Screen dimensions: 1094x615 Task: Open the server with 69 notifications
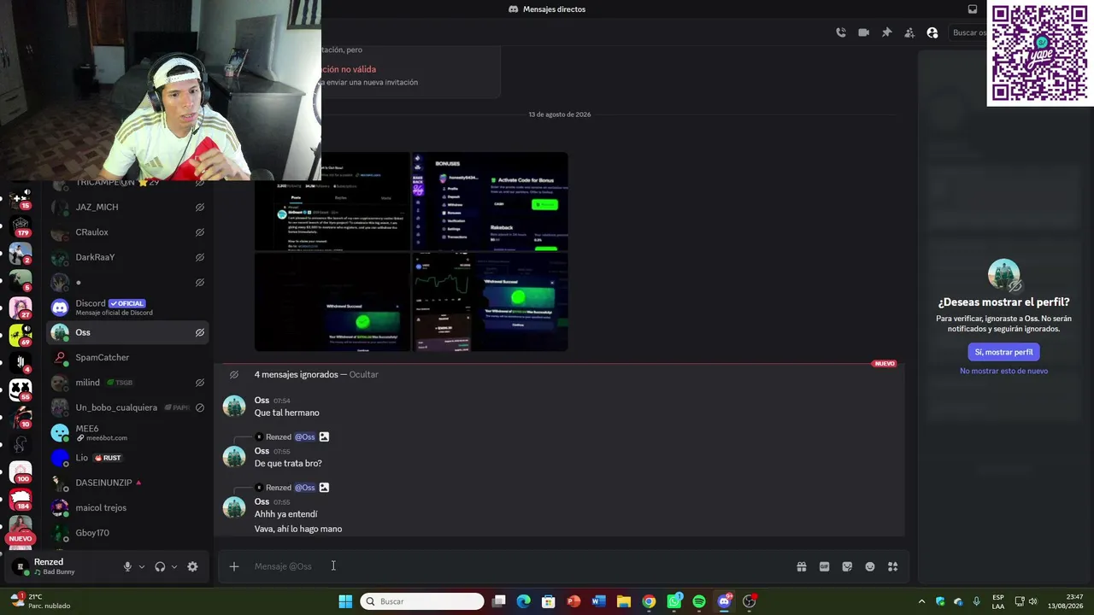click(x=21, y=335)
